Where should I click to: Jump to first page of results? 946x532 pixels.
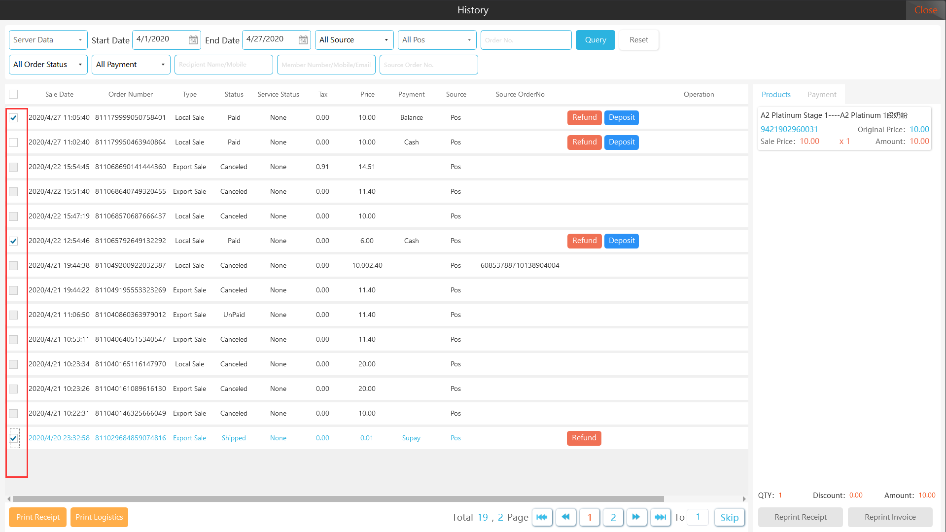pyautogui.click(x=542, y=517)
